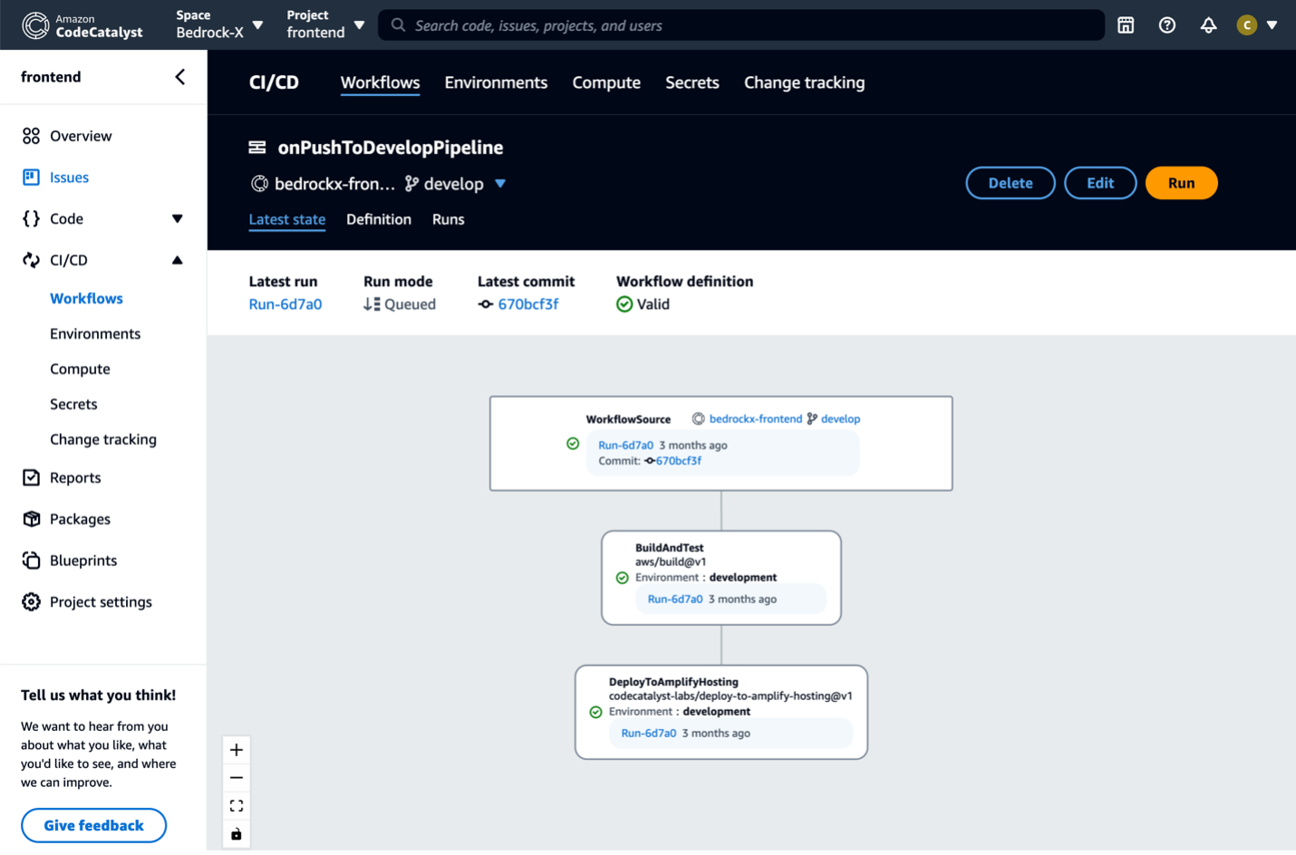Collapse the frontend sidebar with the chevron
The height and width of the screenshot is (855, 1296).
(x=179, y=77)
